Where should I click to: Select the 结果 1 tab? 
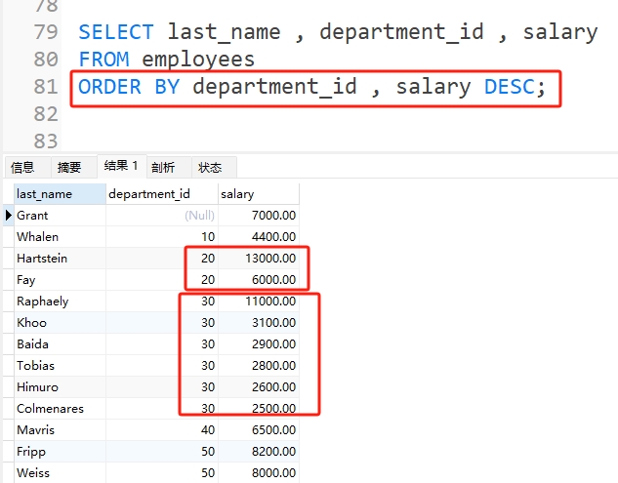pyautogui.click(x=121, y=167)
